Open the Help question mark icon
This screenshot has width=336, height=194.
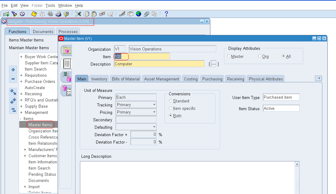(166, 14)
